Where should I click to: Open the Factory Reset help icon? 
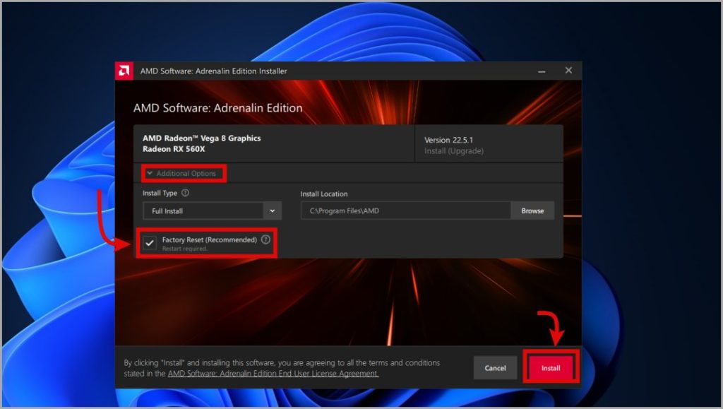pyautogui.click(x=265, y=239)
